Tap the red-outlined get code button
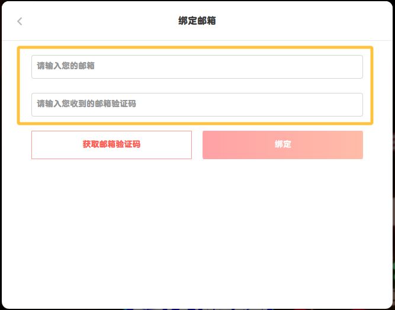This screenshot has height=310, width=395. point(111,145)
